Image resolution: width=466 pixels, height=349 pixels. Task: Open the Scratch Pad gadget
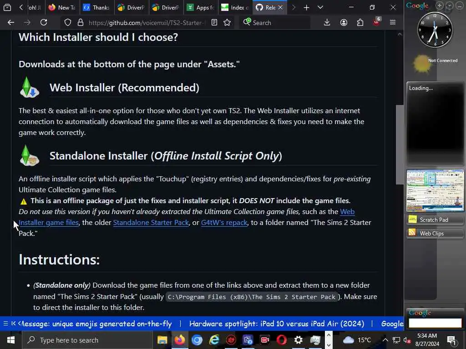point(435,219)
